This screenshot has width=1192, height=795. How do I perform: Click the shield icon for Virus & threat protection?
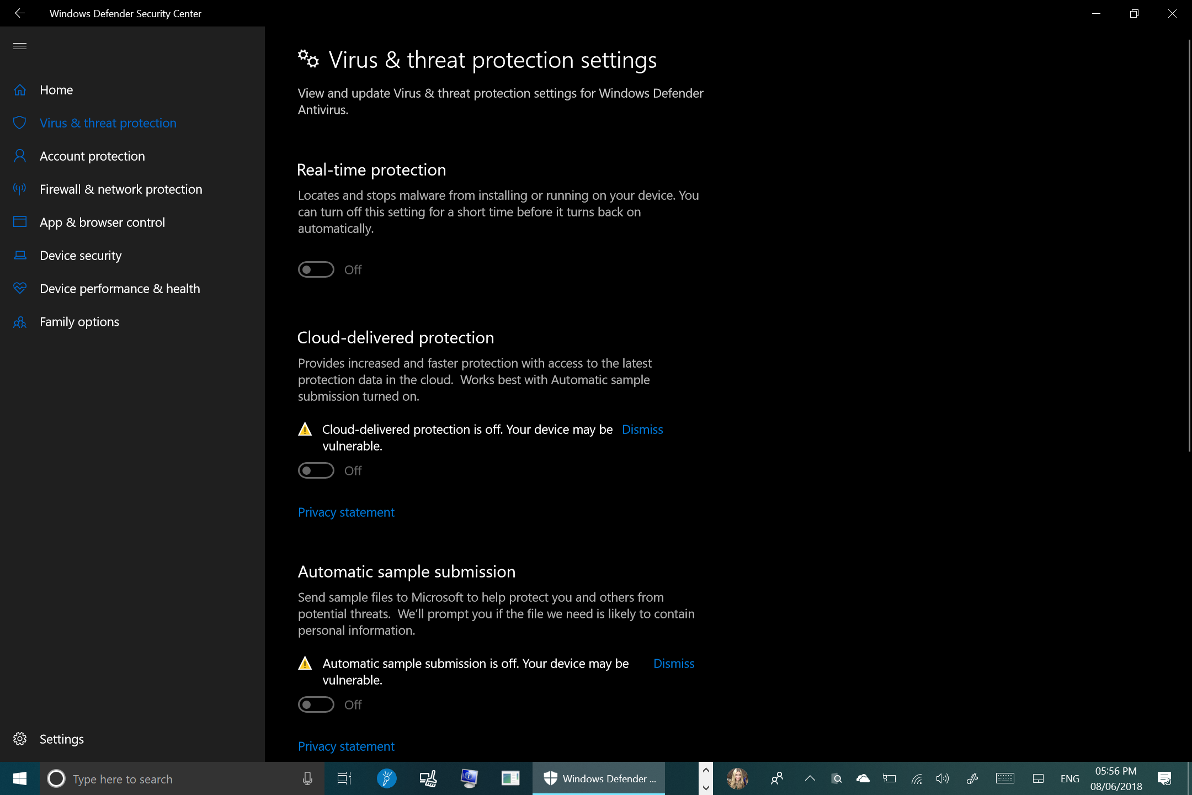tap(20, 123)
